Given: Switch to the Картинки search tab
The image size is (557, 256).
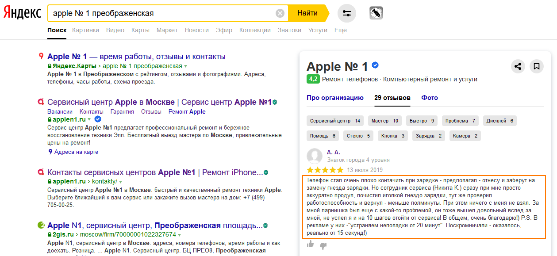Looking at the screenshot, I should [85, 30].
